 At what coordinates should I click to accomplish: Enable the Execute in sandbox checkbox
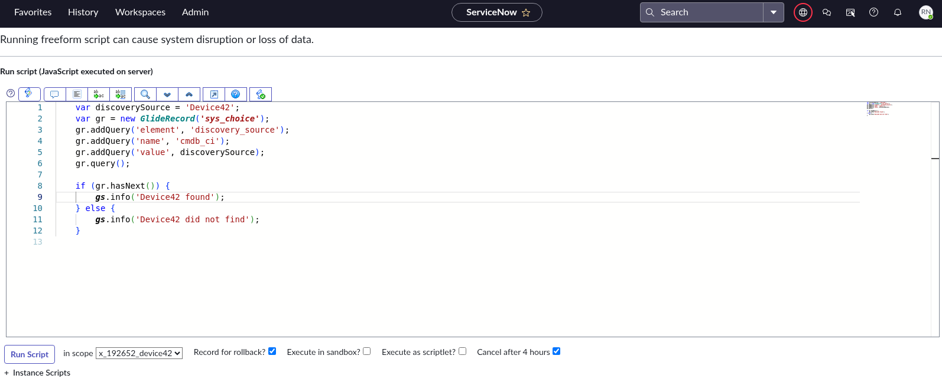367,351
